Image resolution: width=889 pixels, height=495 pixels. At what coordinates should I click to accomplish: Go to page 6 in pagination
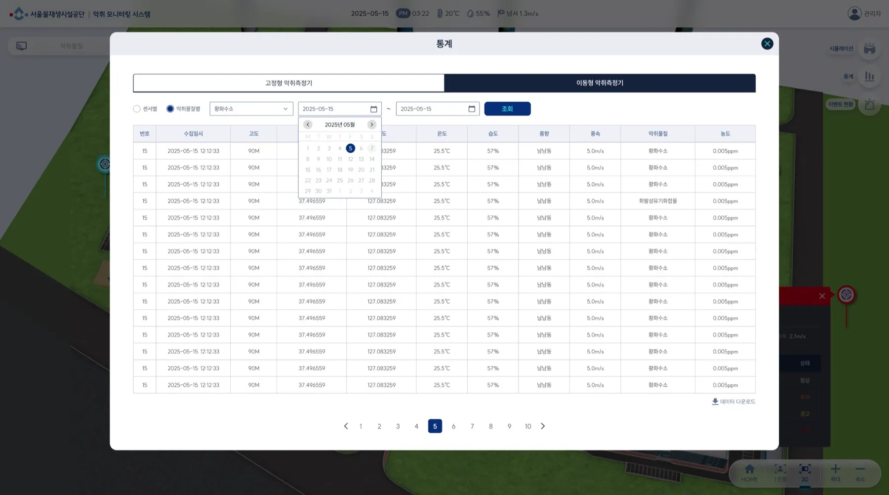tap(453, 426)
